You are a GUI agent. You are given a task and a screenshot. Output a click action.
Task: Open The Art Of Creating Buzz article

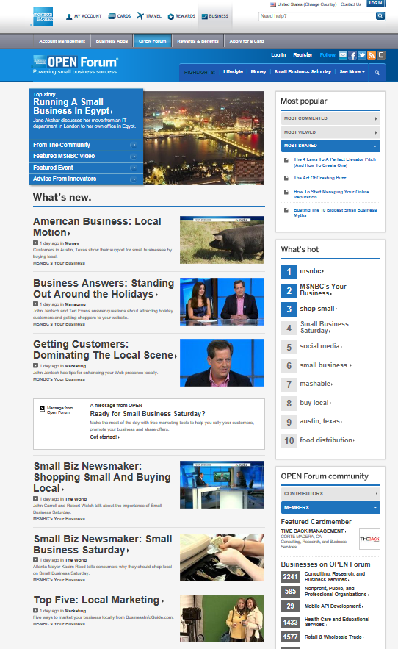coord(320,178)
